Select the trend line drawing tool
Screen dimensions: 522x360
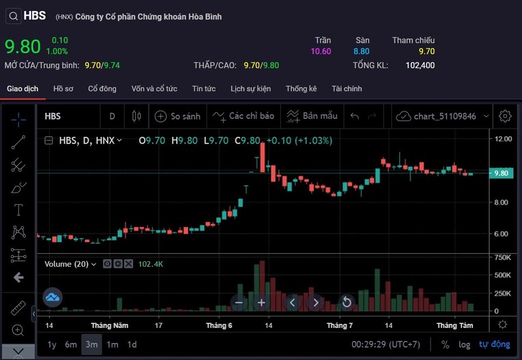(x=18, y=142)
